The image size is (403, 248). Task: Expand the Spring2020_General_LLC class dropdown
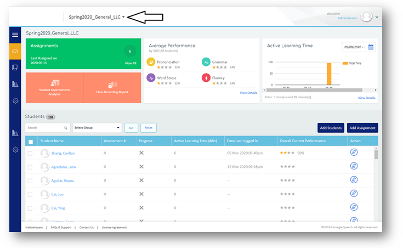click(x=97, y=17)
